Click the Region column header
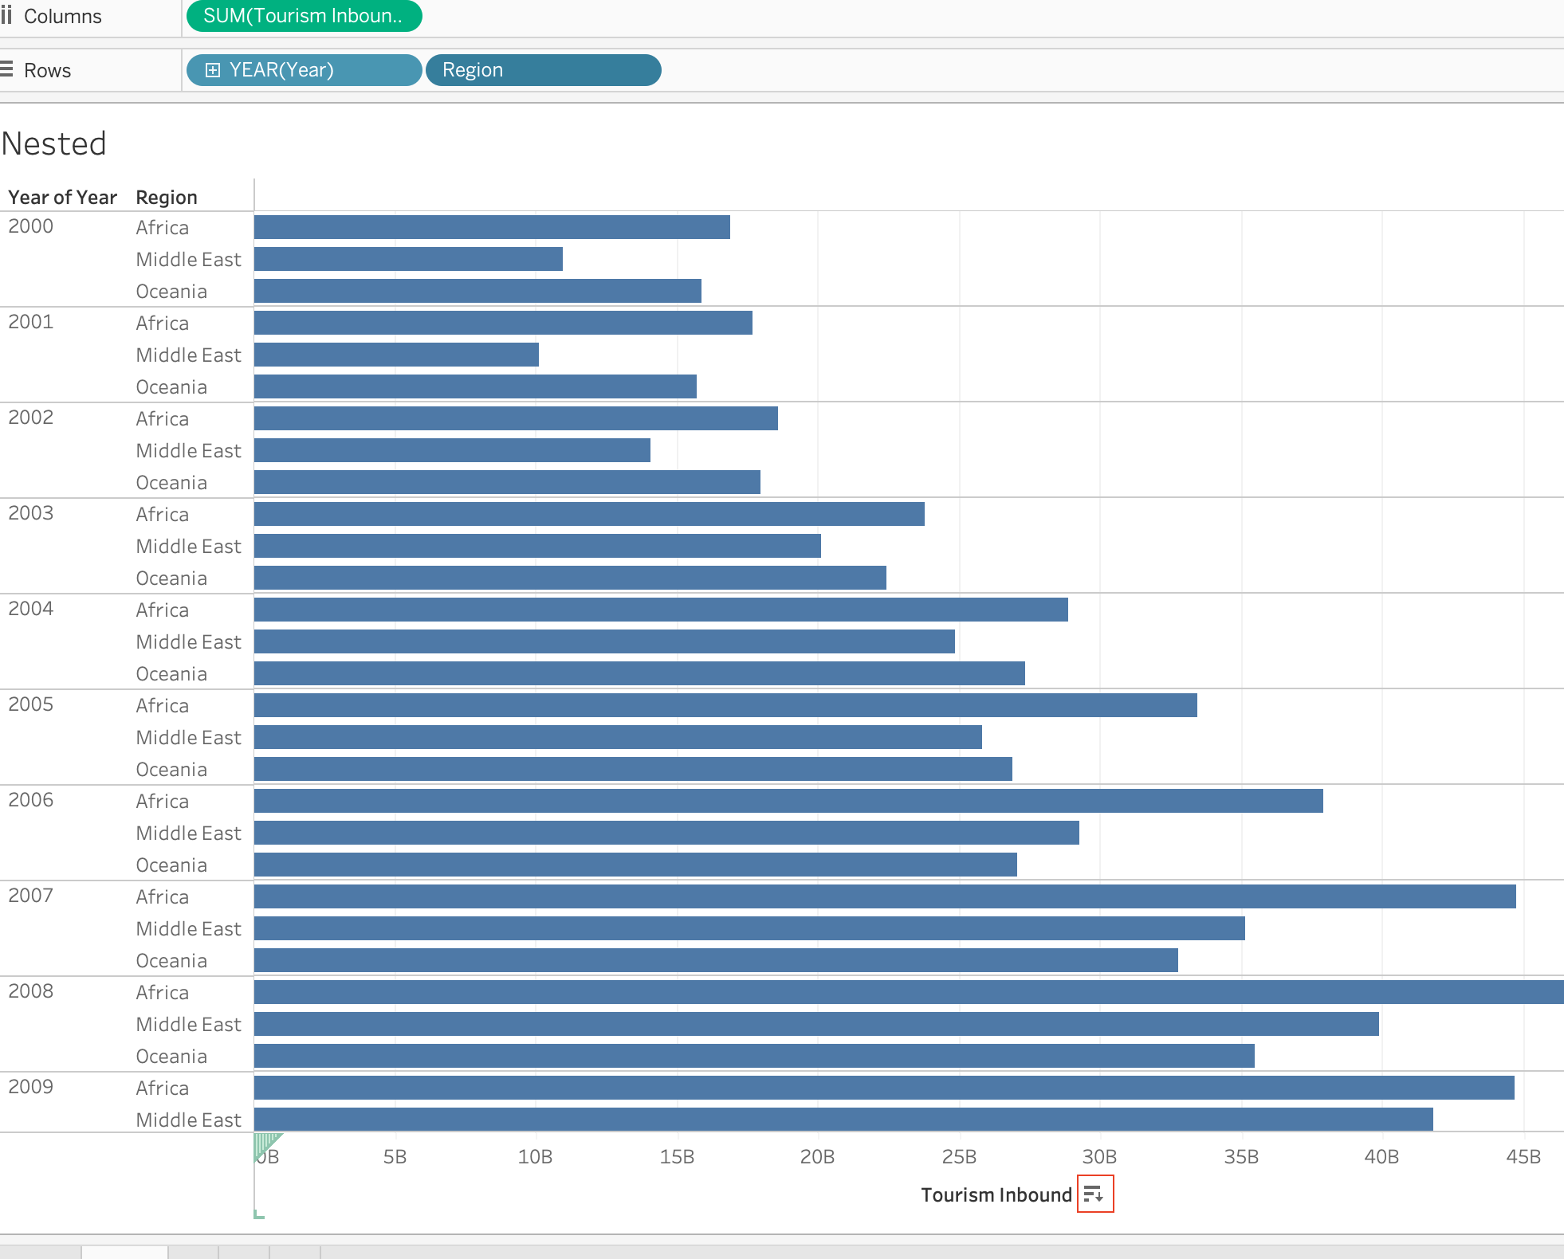This screenshot has height=1259, width=1564. [x=167, y=197]
